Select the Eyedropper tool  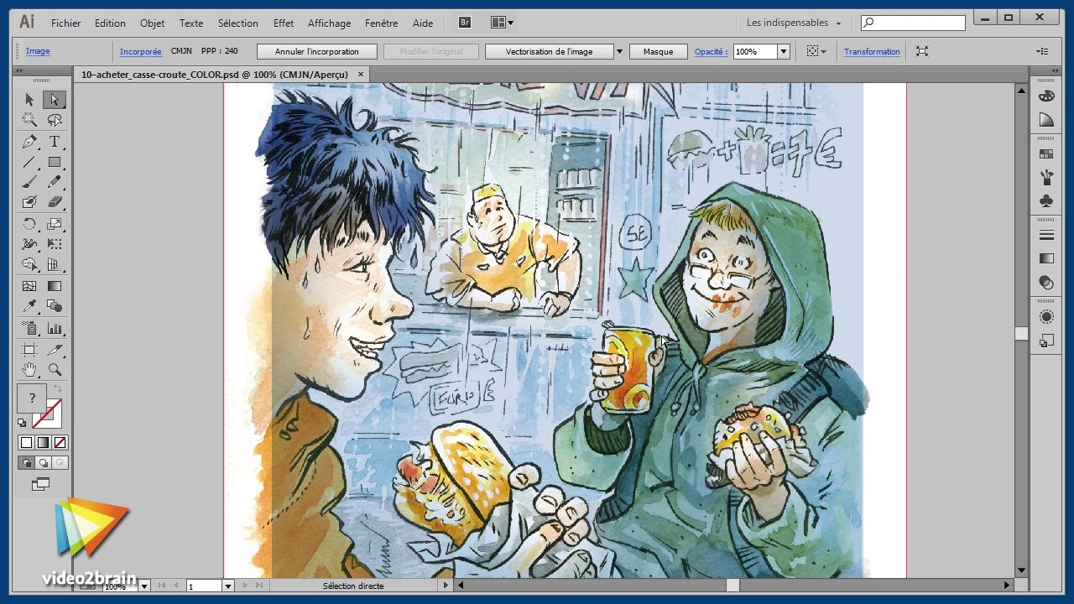29,306
